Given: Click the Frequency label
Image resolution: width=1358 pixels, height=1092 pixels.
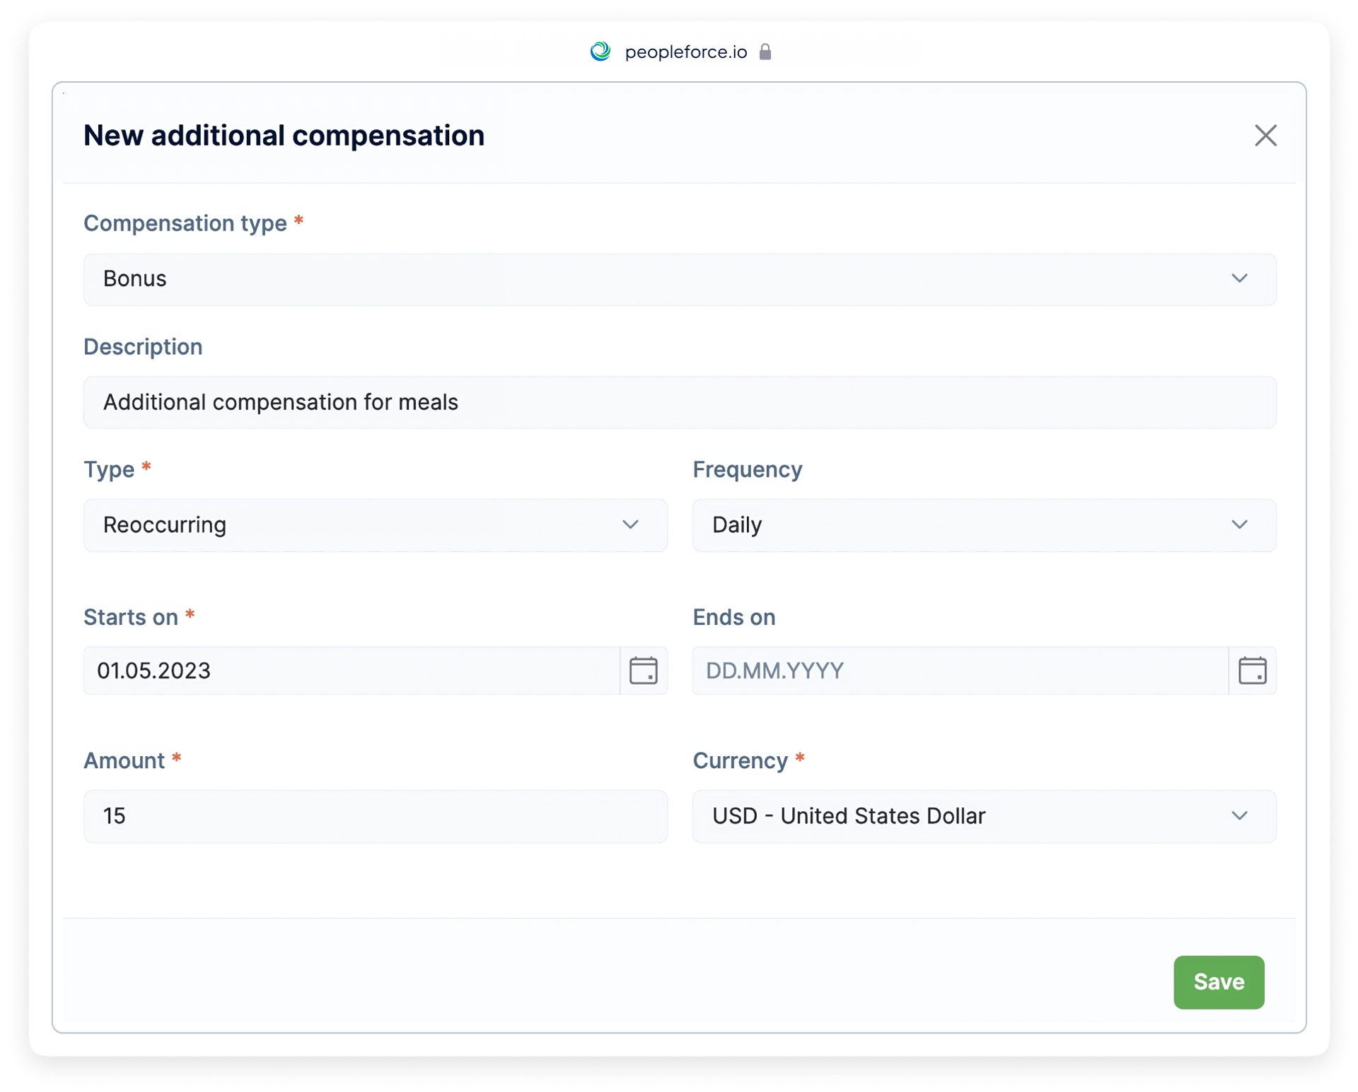Looking at the screenshot, I should (x=747, y=469).
